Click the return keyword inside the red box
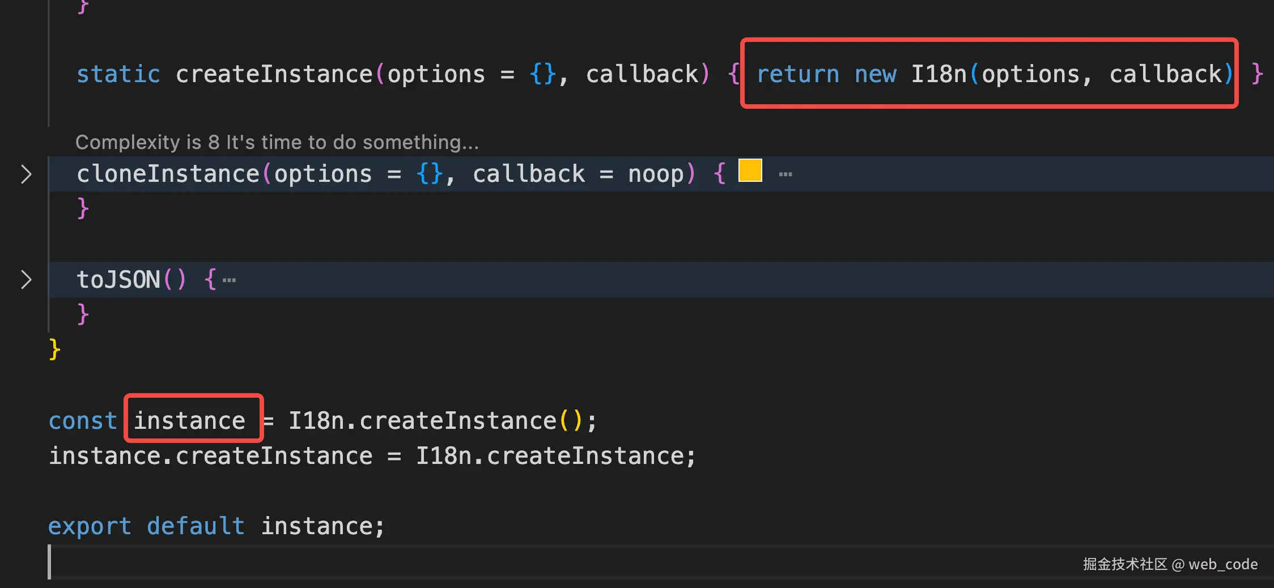The image size is (1274, 588). 797,74
